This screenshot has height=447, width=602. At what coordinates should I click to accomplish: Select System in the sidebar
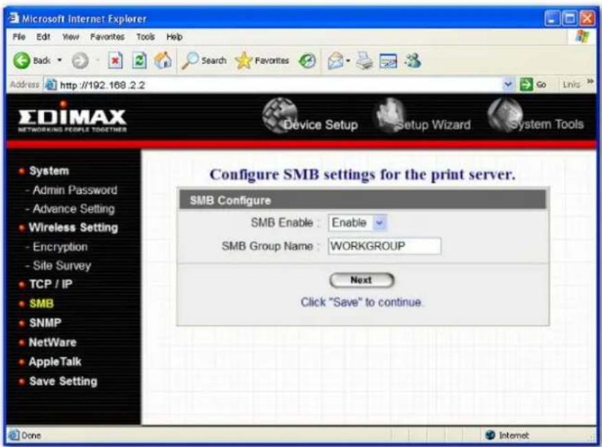click(x=49, y=171)
